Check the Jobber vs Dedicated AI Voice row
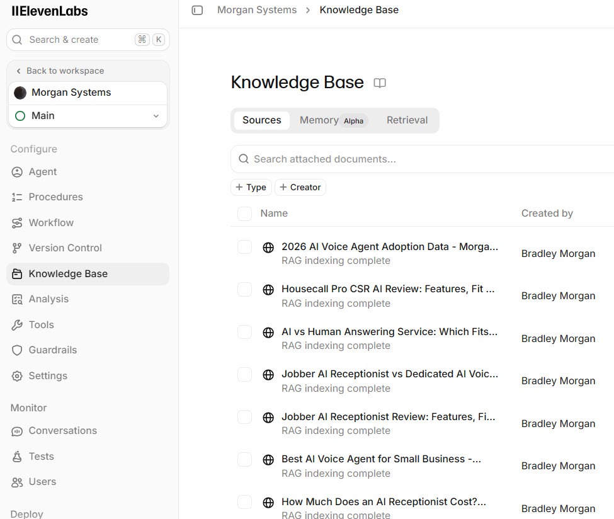614x519 pixels. click(245, 375)
